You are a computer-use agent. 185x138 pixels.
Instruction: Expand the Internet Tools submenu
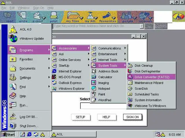click(x=109, y=60)
